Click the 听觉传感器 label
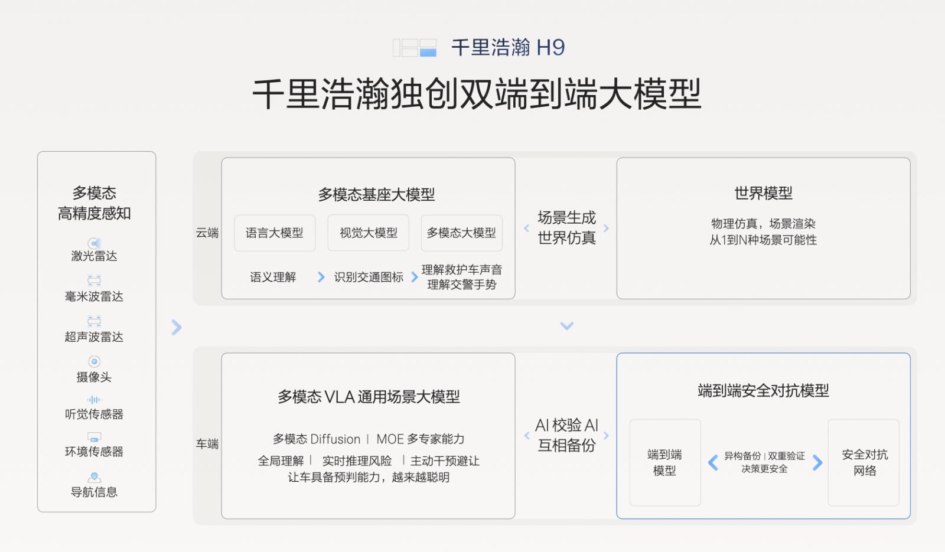 pos(94,414)
